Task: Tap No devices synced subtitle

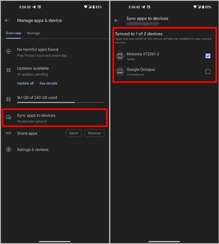Action: [32, 121]
